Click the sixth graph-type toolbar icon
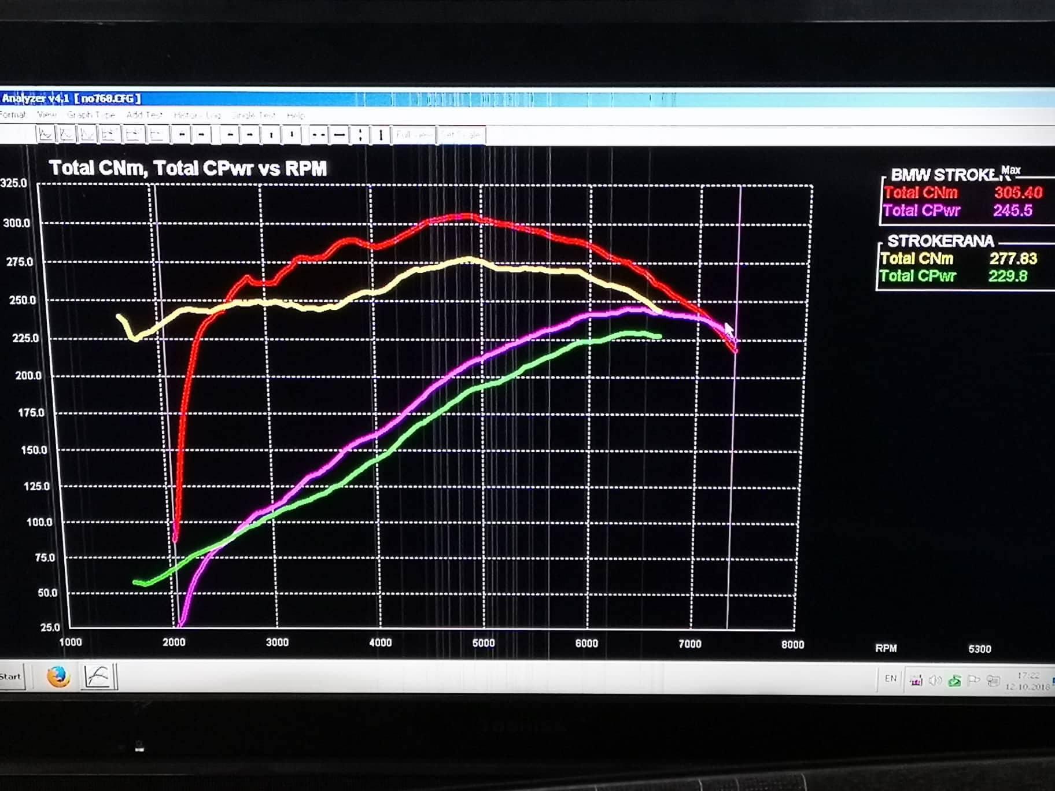 click(157, 135)
